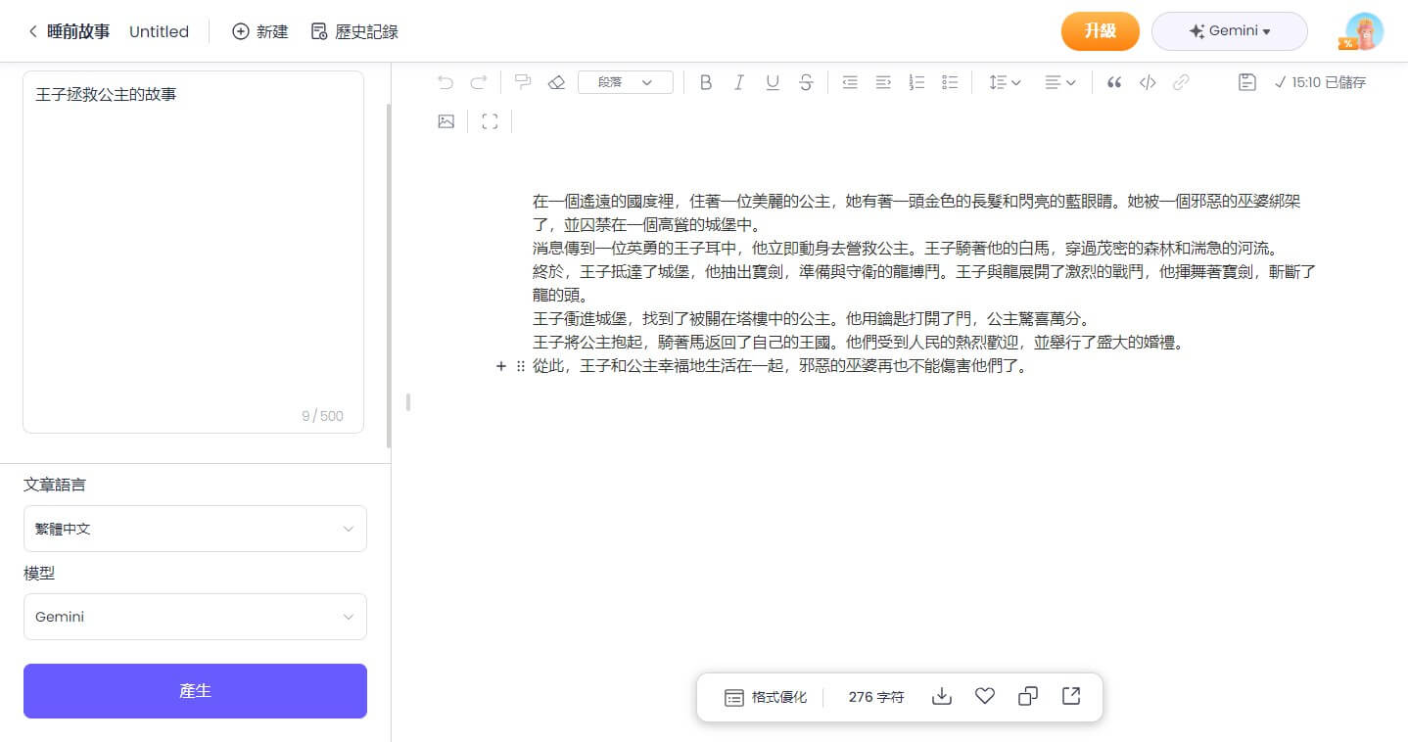Undo the last edit
1408x742 pixels.
pos(446,82)
